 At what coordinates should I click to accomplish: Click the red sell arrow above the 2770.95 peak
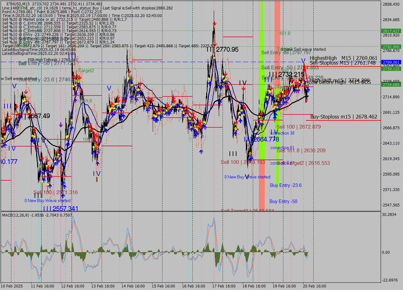tap(215, 23)
